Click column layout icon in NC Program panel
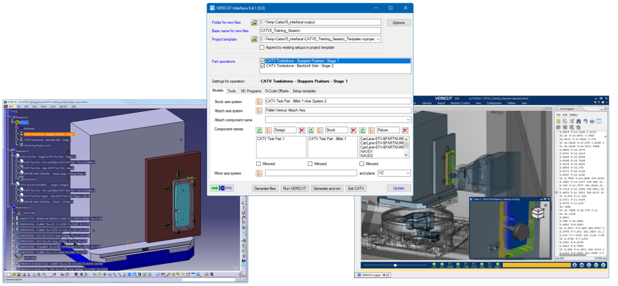Image resolution: width=618 pixels, height=286 pixels. pyautogui.click(x=598, y=121)
